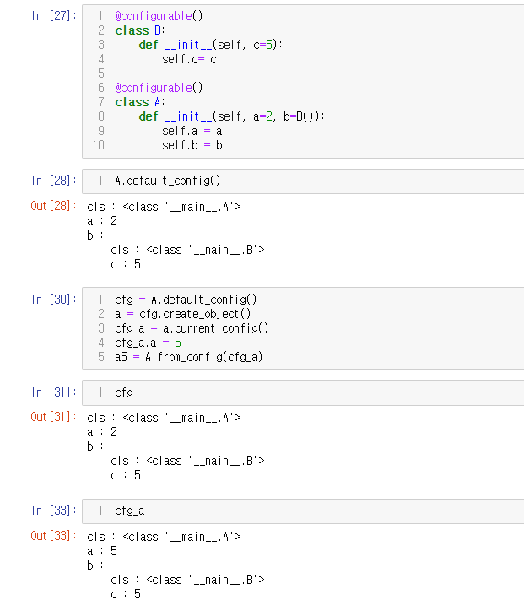Click the 'b :' line in Out[28]

coord(95,235)
